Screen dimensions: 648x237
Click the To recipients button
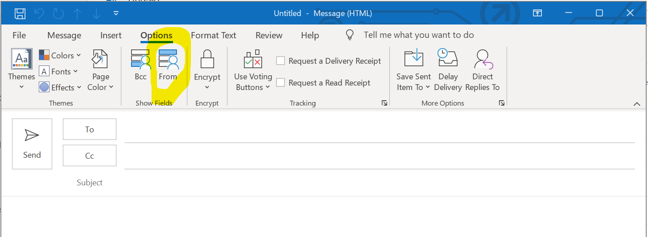(90, 129)
